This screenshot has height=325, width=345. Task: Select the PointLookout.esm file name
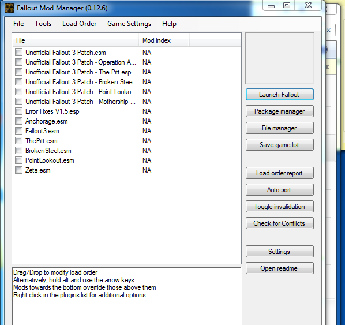pyautogui.click(x=50, y=160)
